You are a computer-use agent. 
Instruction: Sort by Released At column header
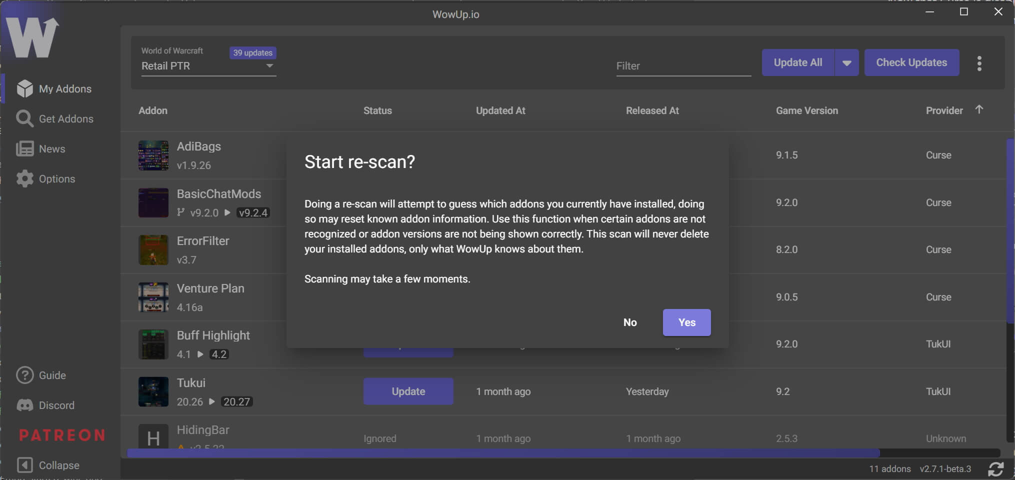tap(652, 110)
